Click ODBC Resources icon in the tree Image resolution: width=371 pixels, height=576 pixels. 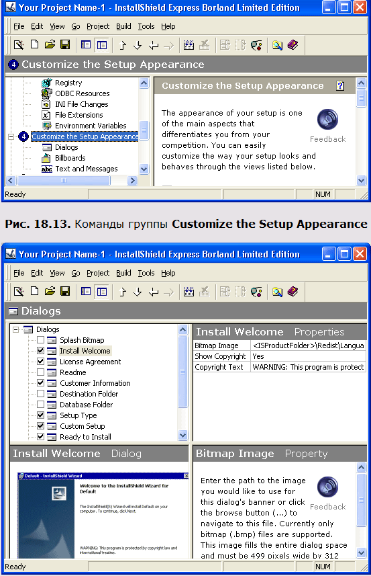[x=46, y=93]
